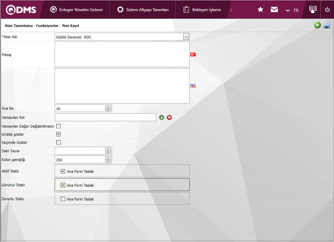Click the Turkish Mesaj text area
The height and width of the screenshot is (242, 334).
tap(122, 54)
